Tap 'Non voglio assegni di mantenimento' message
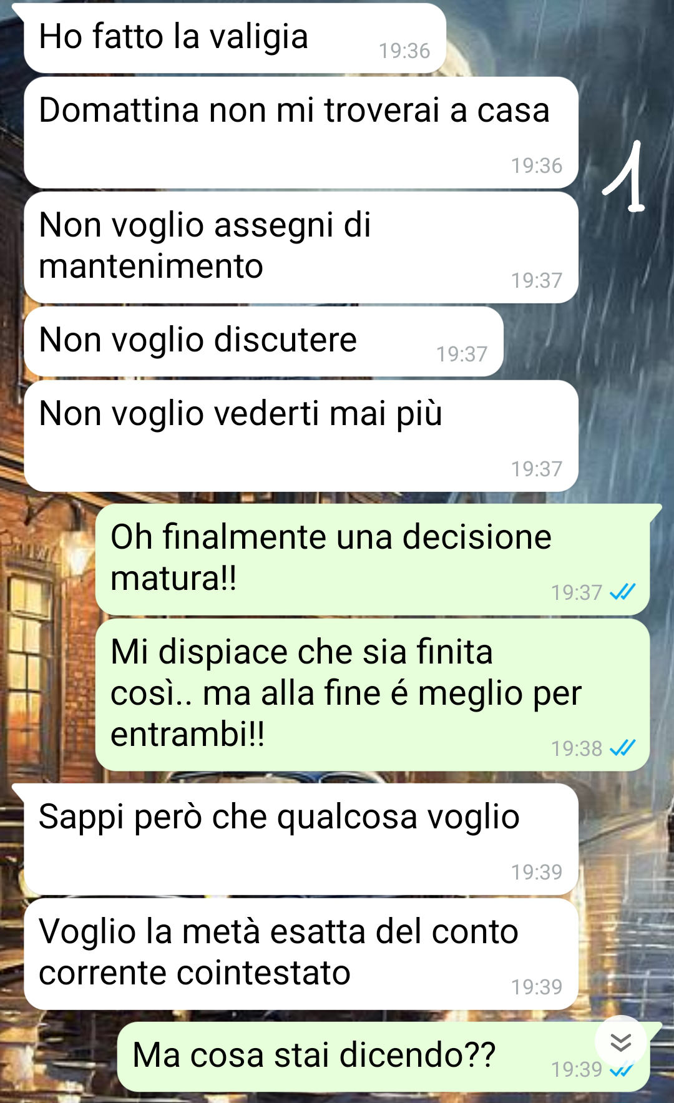674x1103 pixels. point(301,247)
